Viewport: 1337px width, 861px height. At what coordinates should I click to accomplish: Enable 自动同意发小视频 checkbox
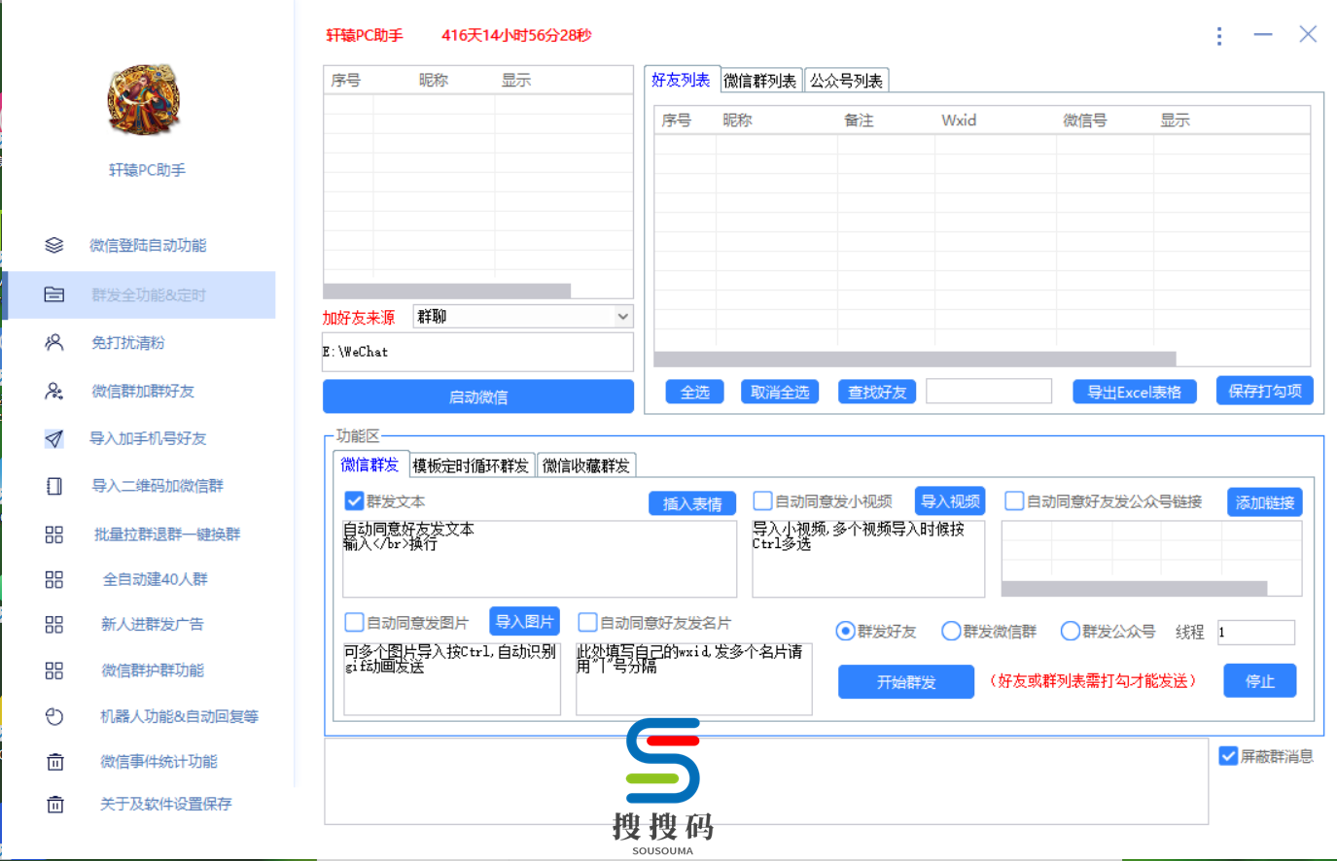[763, 501]
